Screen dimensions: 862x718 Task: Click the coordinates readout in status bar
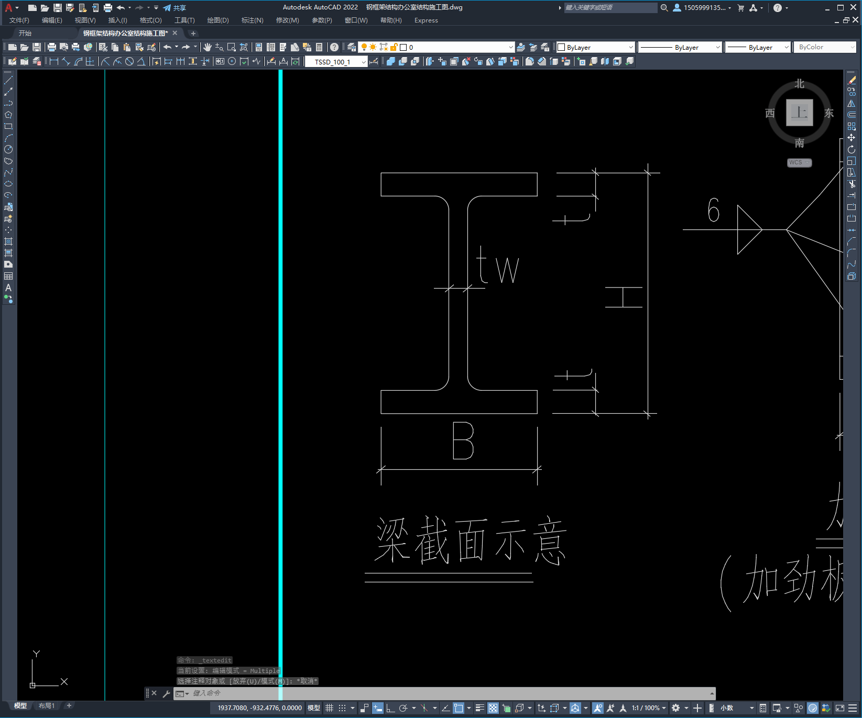[x=259, y=708]
